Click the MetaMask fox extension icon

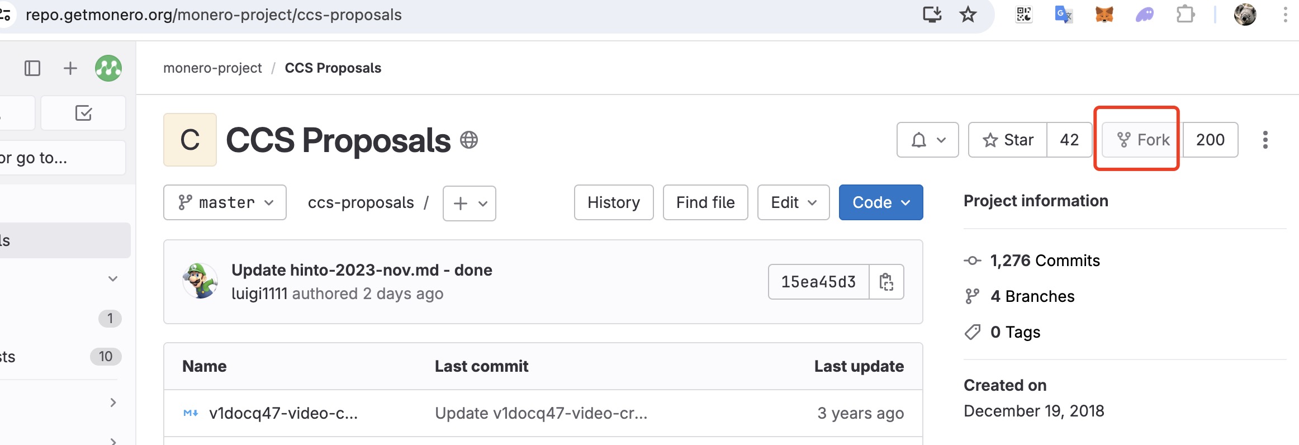click(1104, 15)
